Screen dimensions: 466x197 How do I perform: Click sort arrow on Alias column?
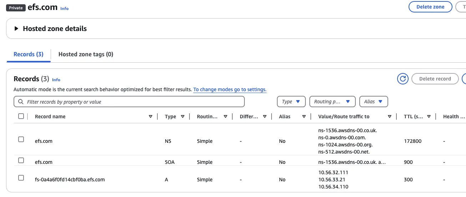point(304,116)
